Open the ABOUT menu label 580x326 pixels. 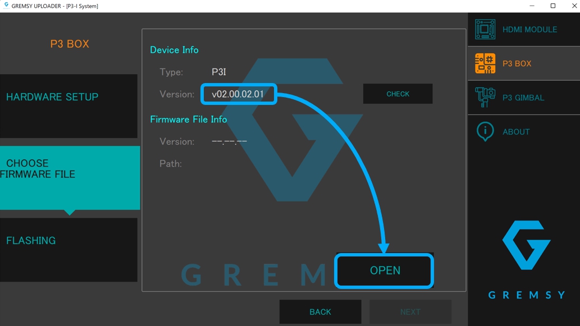(x=516, y=132)
